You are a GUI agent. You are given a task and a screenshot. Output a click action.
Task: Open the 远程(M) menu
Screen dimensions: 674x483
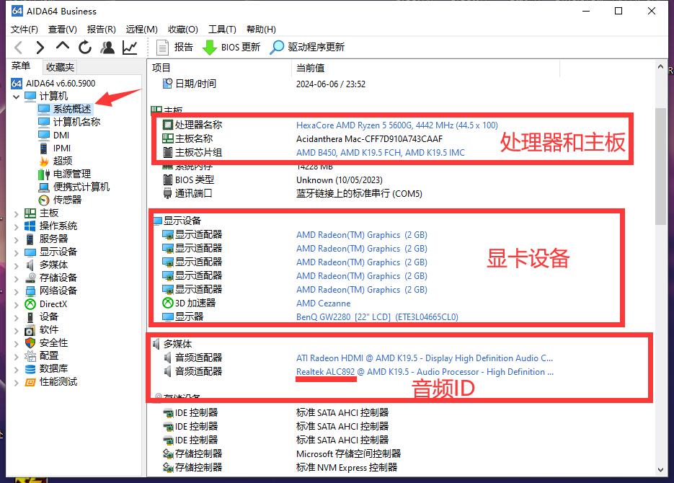coord(141,30)
